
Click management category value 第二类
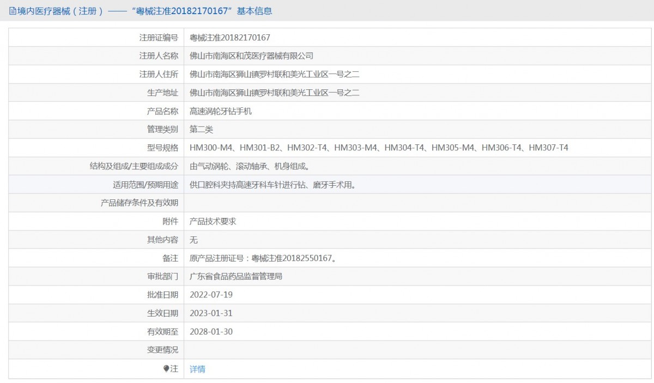(201, 129)
